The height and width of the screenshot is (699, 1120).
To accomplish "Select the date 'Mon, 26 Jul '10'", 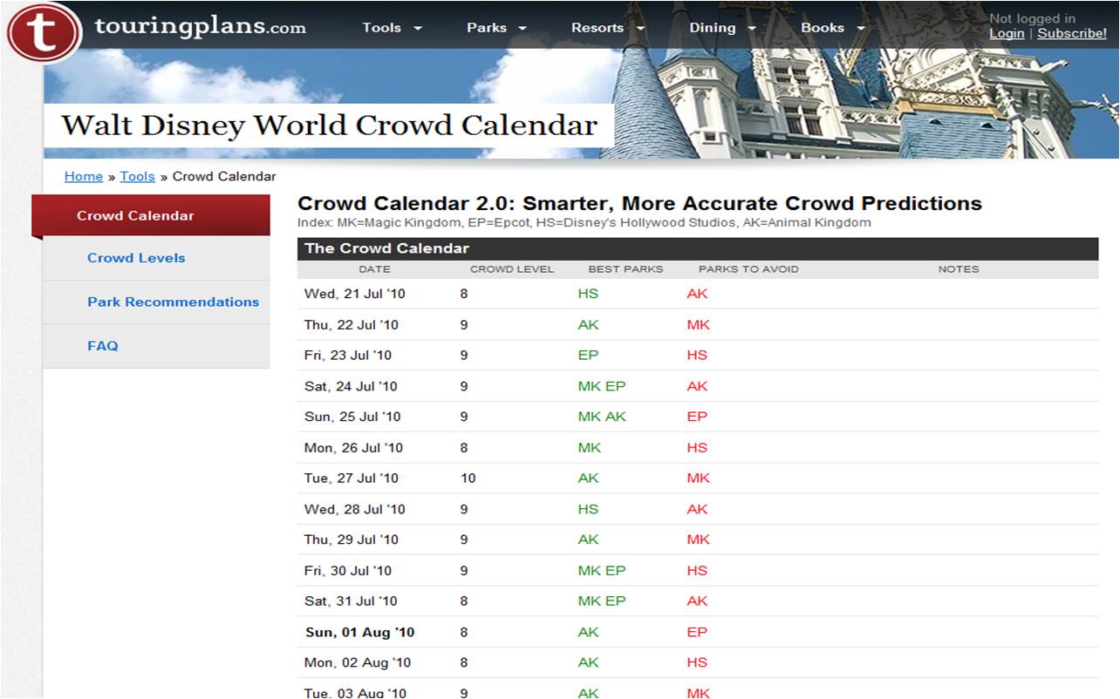I will coord(353,448).
